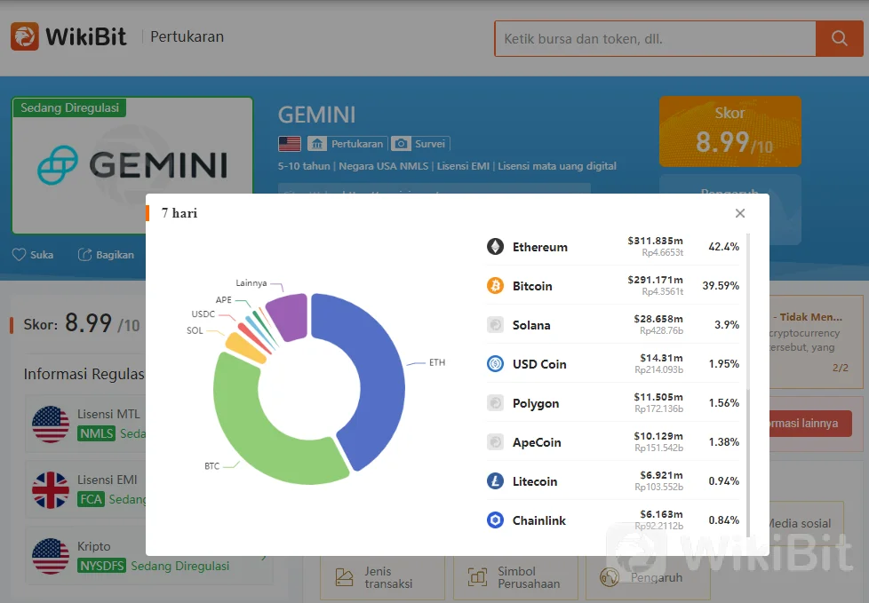This screenshot has width=869, height=603.
Task: Click the Jenis transaksi chart icon
Action: click(344, 577)
